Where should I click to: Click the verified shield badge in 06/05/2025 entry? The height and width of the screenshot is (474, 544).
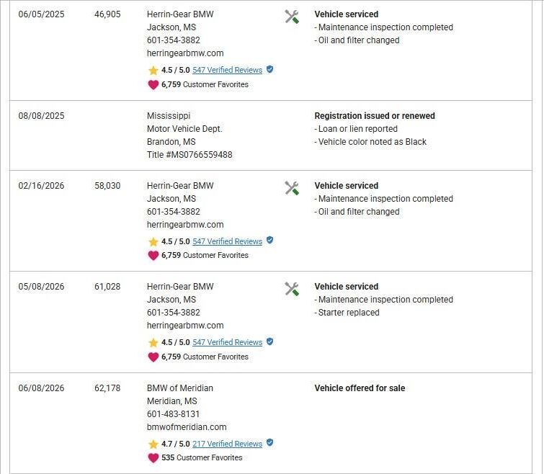[269, 69]
